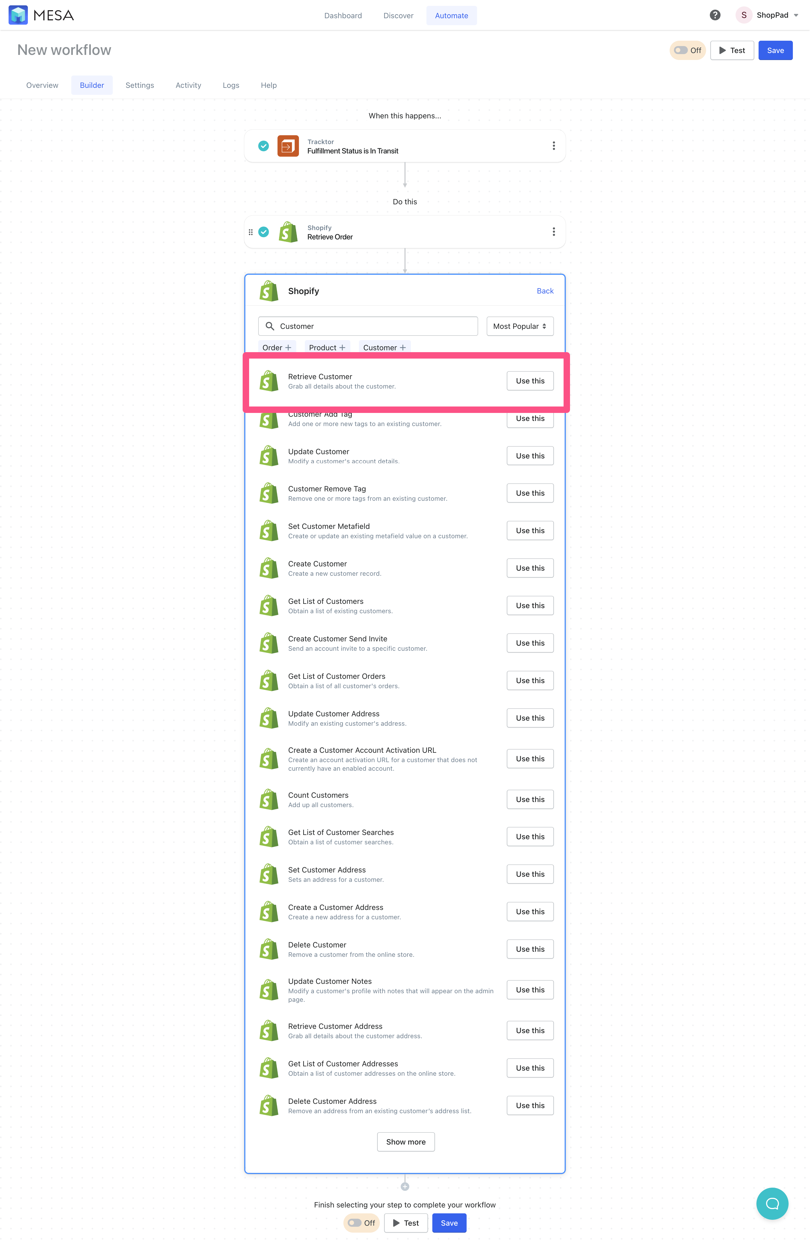Click the Back link in Shopify panel

click(x=545, y=291)
